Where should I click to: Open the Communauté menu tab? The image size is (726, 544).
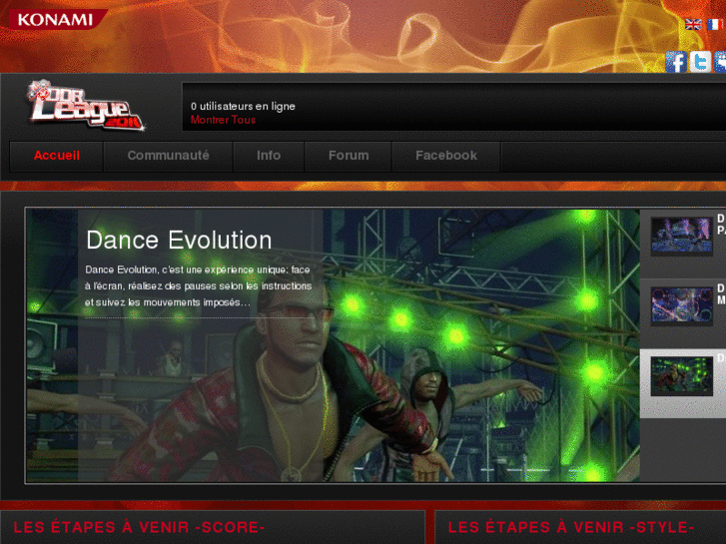click(x=168, y=156)
